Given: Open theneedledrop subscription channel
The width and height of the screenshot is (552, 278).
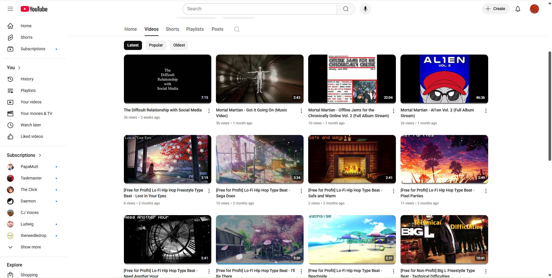Looking at the screenshot, I should click(x=33, y=235).
